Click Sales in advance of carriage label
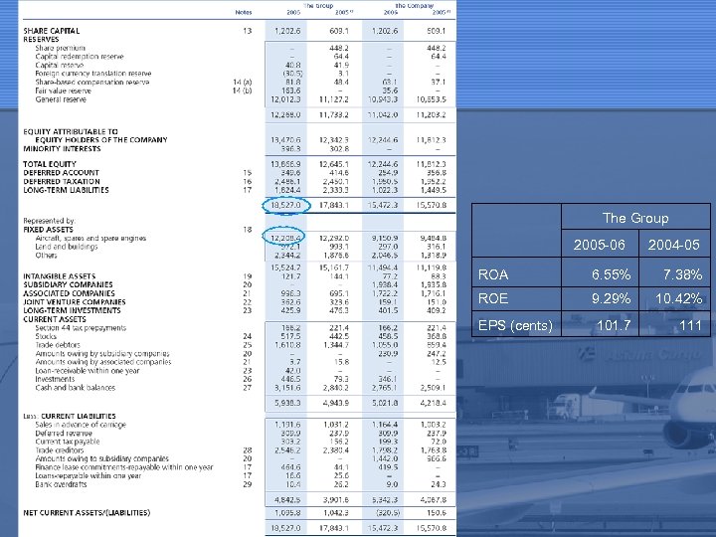The image size is (716, 537). (x=81, y=425)
